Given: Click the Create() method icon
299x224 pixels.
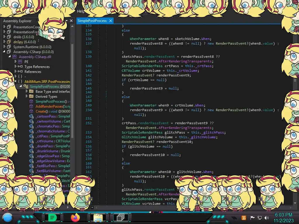Looking at the screenshot, I should click(31, 111).
